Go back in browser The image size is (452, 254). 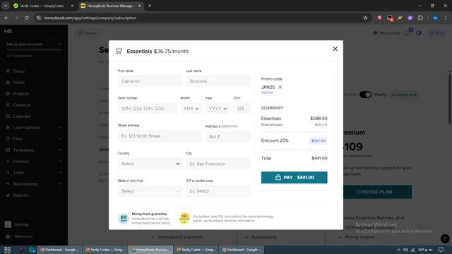[6, 18]
